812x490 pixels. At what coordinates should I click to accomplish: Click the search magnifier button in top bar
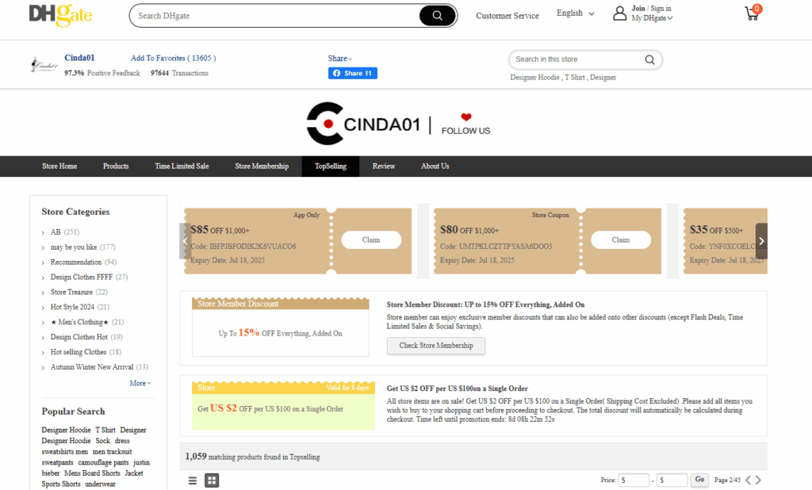(x=437, y=16)
